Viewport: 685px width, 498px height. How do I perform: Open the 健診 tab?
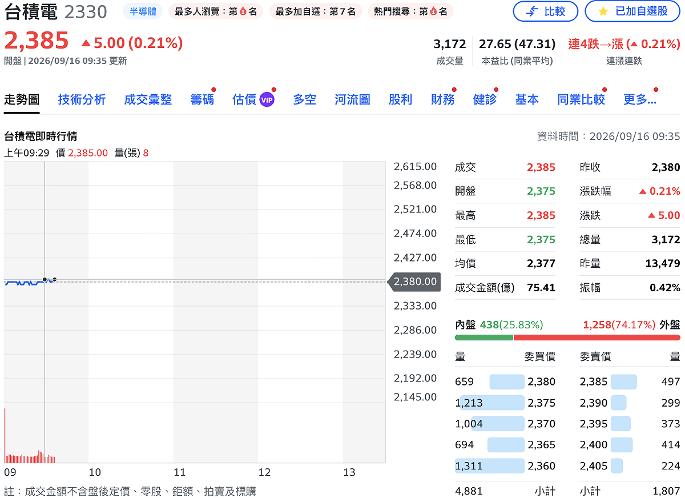485,99
